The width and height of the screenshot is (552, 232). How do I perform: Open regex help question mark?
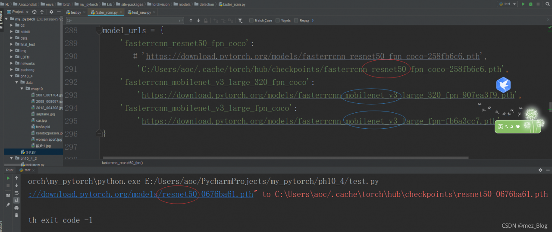pyautogui.click(x=313, y=21)
